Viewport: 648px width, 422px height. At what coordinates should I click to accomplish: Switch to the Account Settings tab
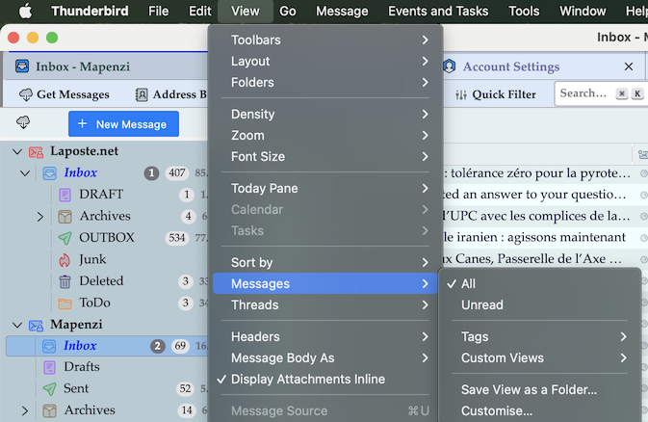(543, 66)
